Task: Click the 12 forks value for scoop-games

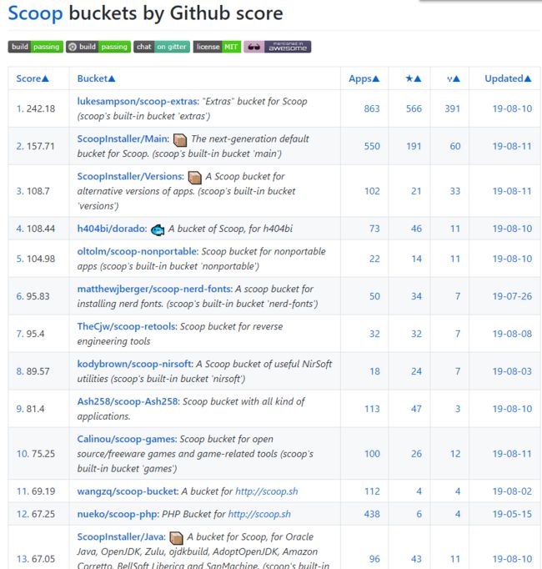Action: (455, 454)
